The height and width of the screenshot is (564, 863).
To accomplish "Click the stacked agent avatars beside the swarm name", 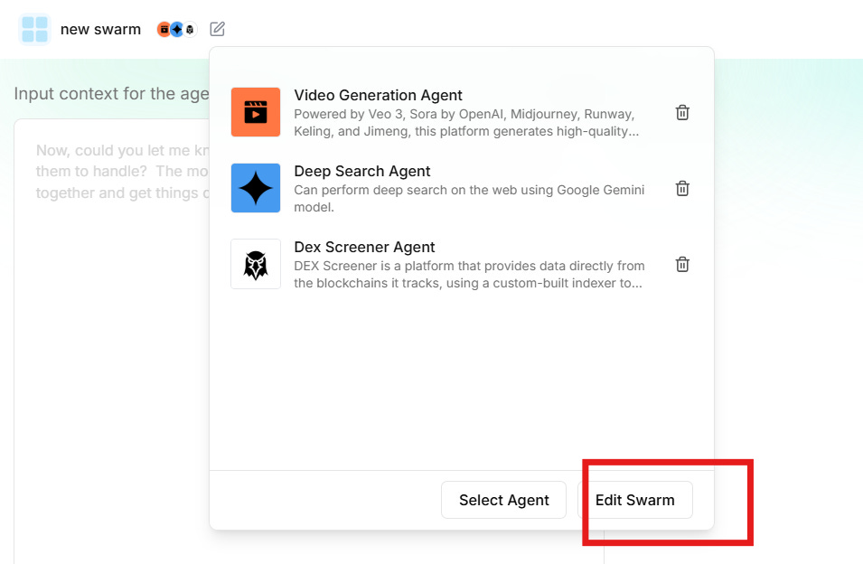I will (177, 29).
